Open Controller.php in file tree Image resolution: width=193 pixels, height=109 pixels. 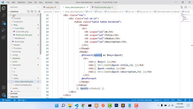[22, 31]
